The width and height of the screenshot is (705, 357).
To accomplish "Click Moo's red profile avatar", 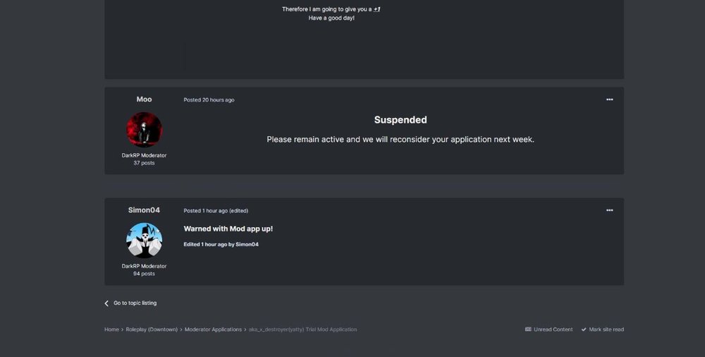I will coord(144,130).
